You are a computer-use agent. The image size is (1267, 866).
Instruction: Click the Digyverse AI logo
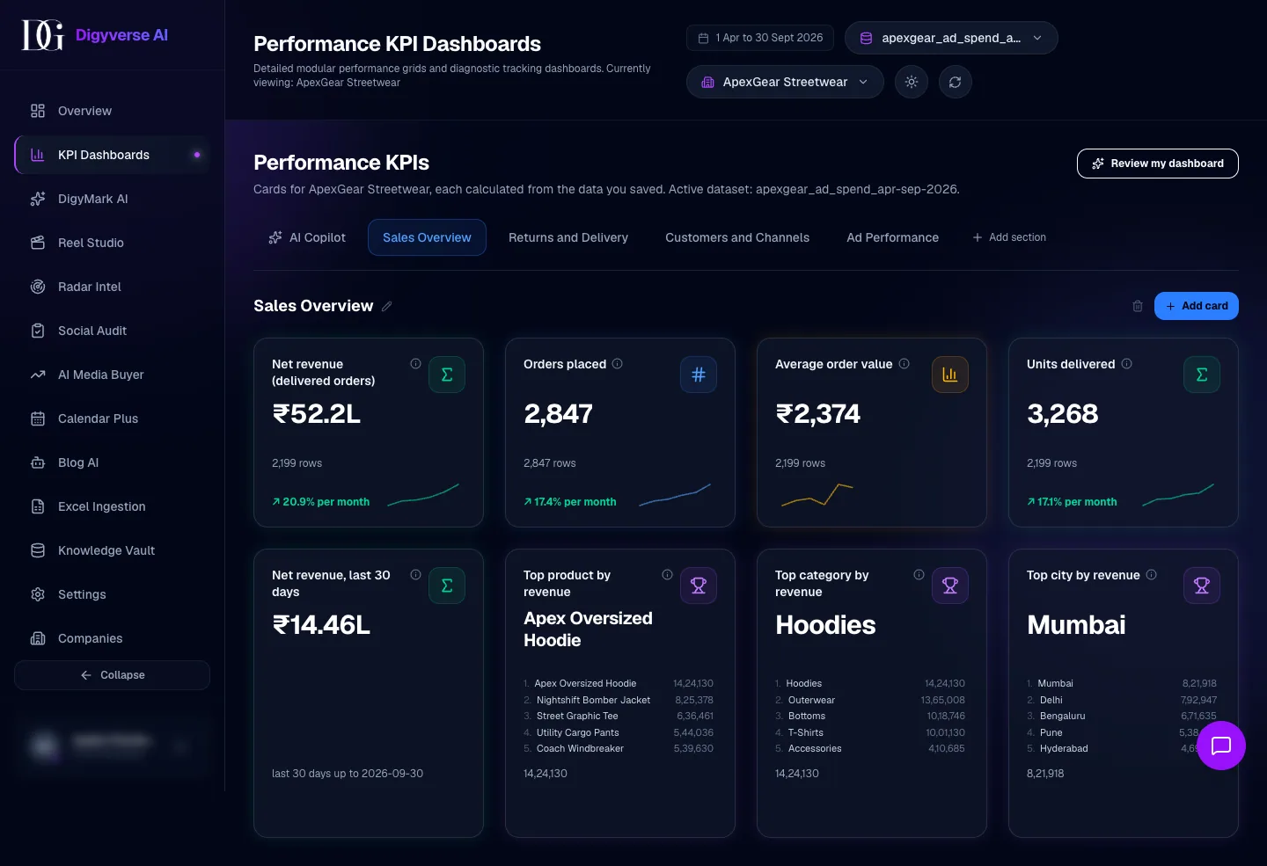94,35
